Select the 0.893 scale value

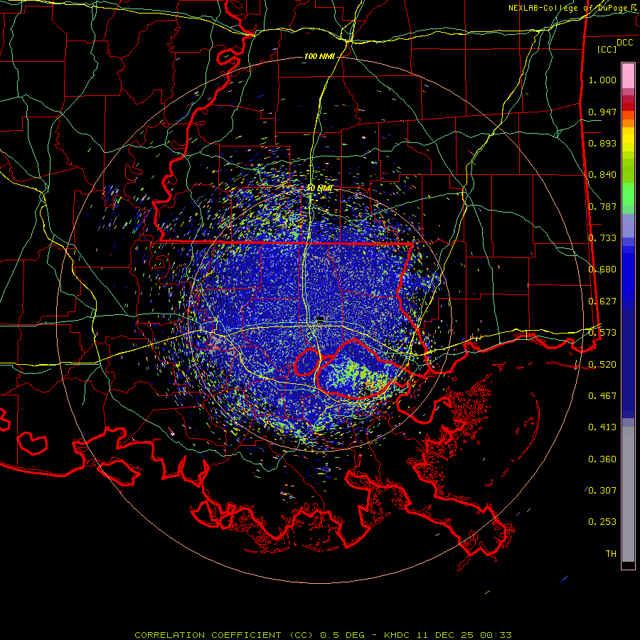(x=602, y=143)
